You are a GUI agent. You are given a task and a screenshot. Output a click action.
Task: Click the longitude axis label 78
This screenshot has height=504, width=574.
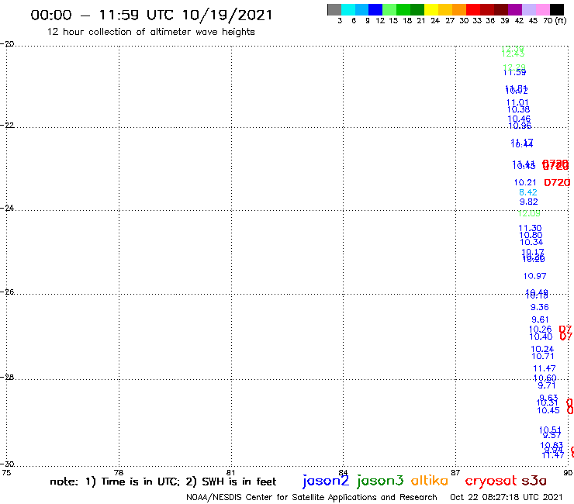coord(119,472)
